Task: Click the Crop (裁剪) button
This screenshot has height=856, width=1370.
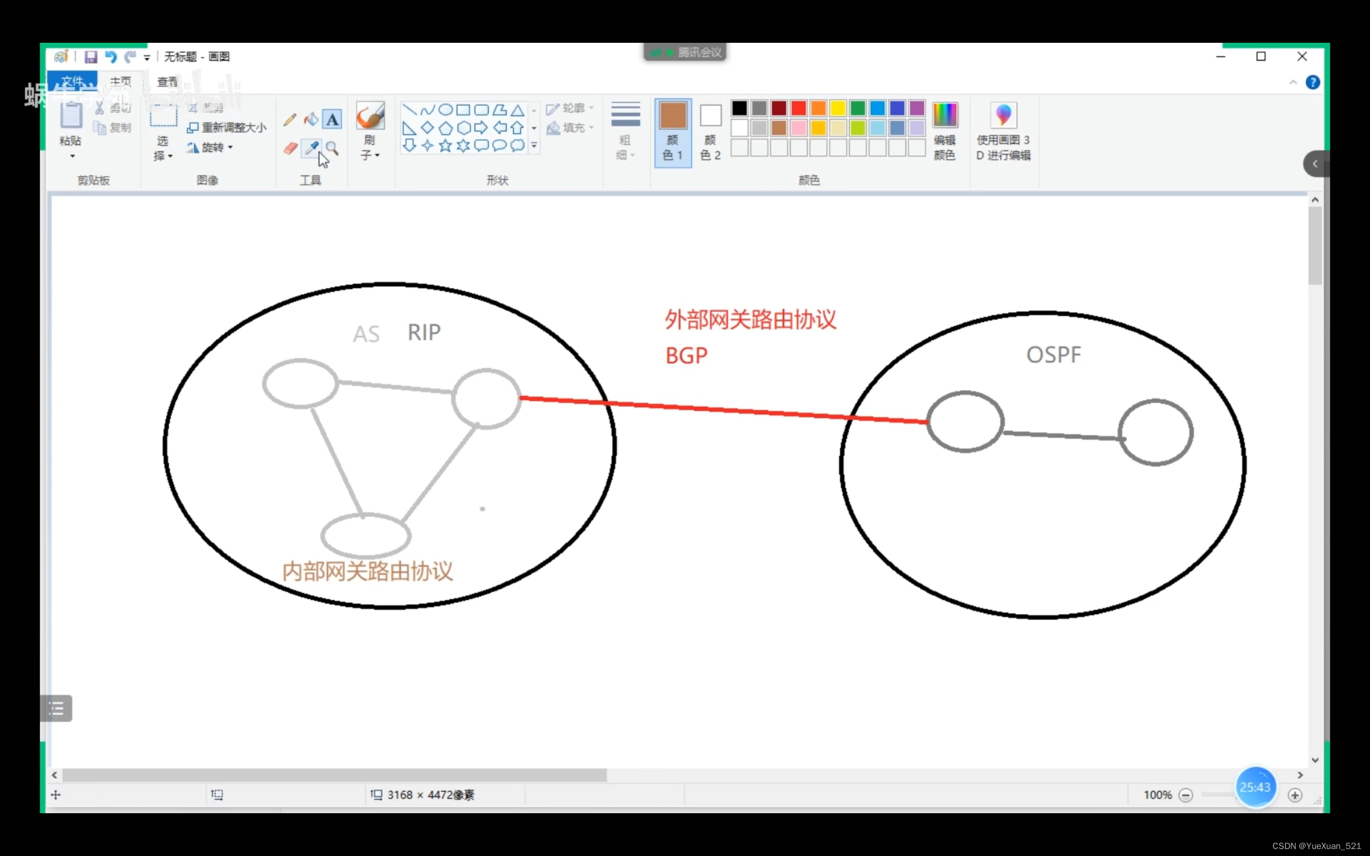Action: (x=206, y=108)
